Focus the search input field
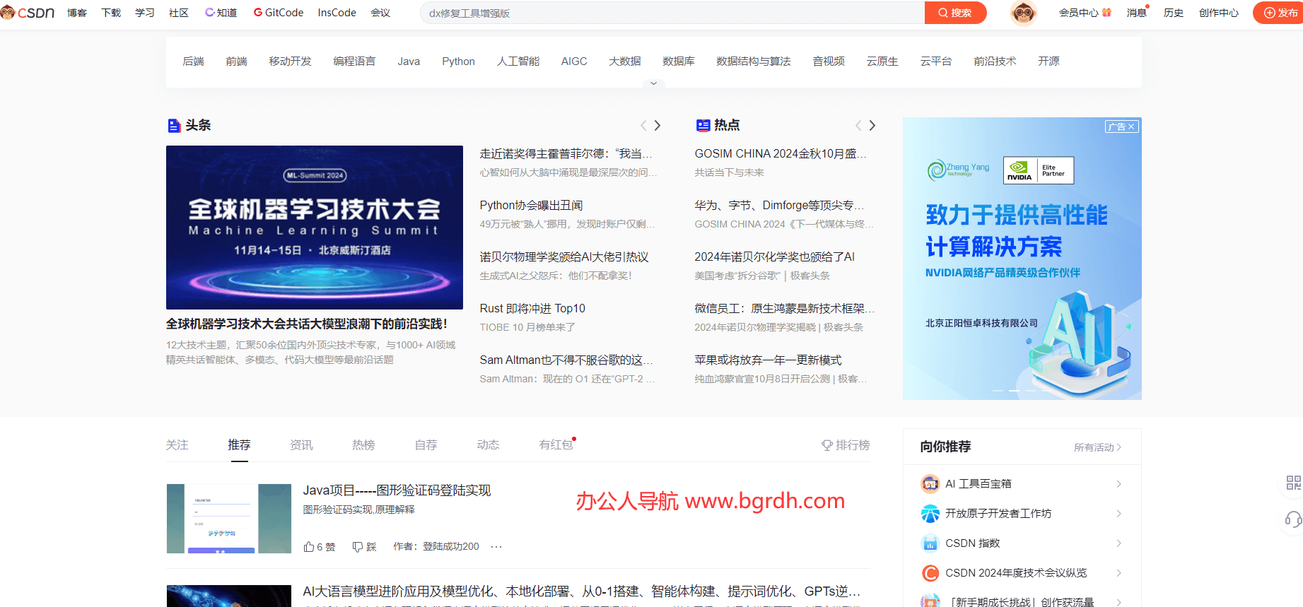This screenshot has width=1303, height=607. (672, 13)
